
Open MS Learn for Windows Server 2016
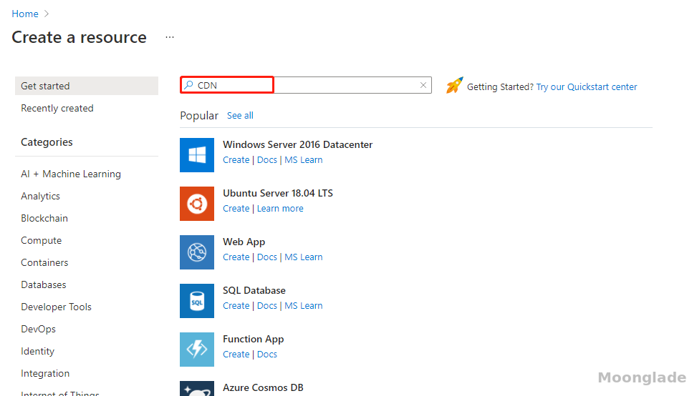[x=304, y=160]
